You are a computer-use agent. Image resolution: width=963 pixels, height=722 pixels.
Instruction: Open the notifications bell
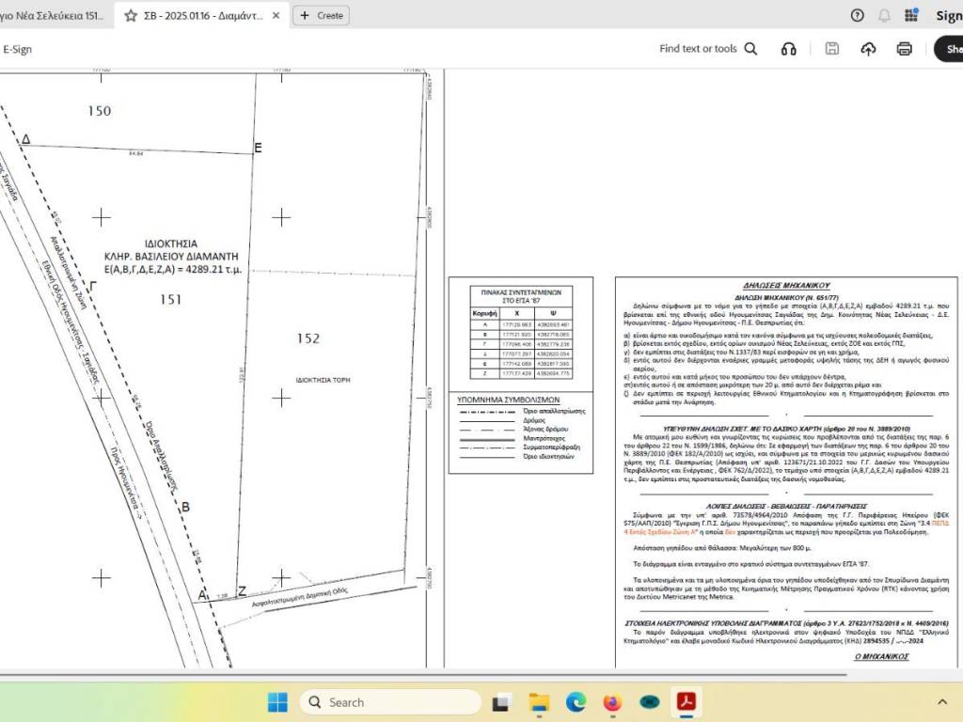pos(884,15)
